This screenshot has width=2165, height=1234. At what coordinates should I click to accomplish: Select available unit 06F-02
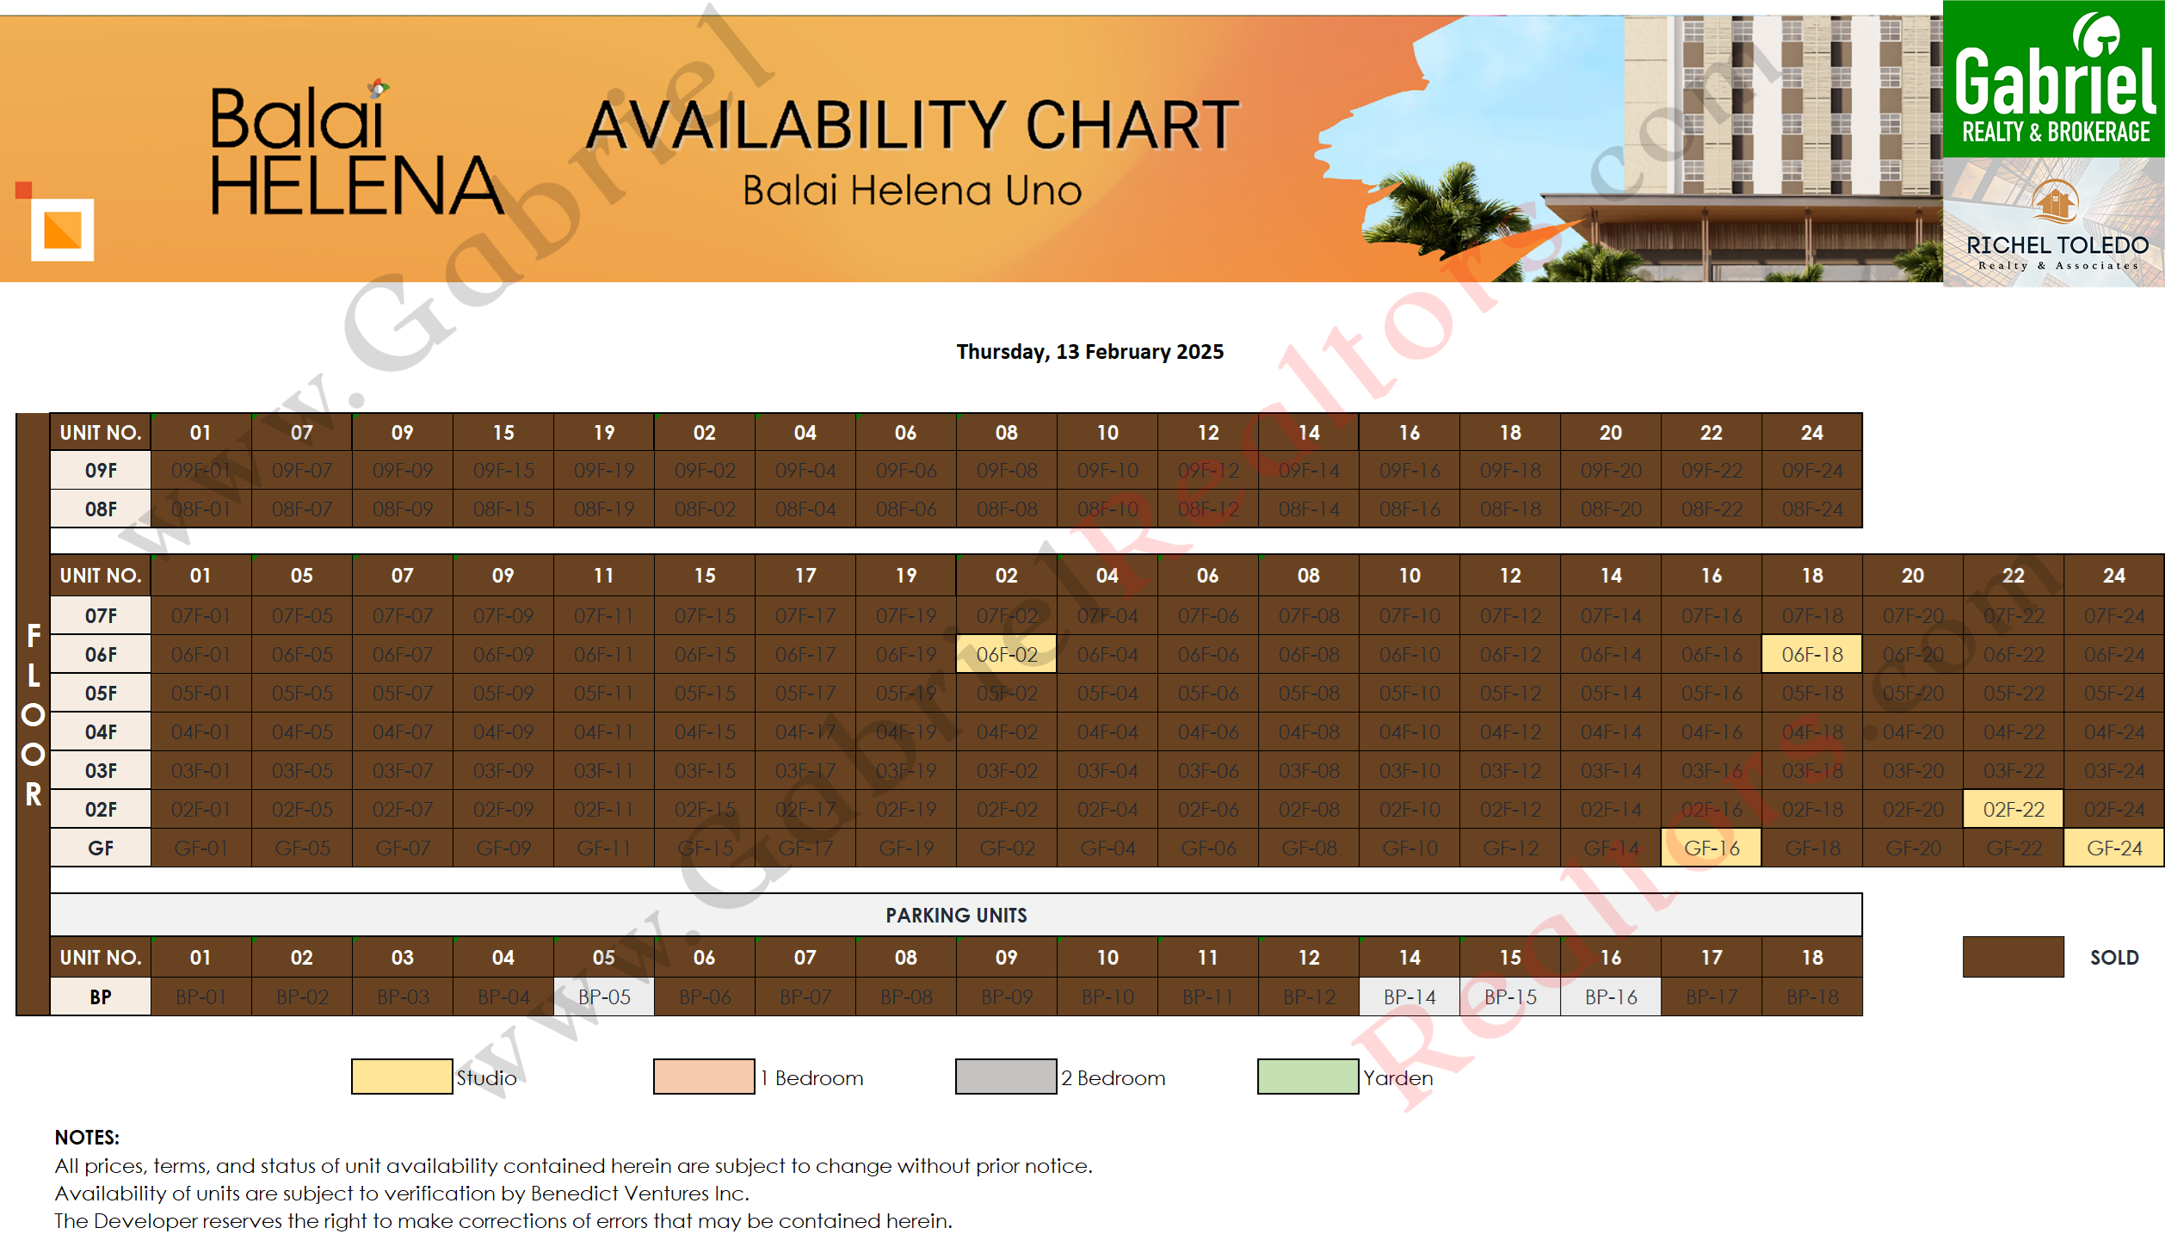point(1007,655)
